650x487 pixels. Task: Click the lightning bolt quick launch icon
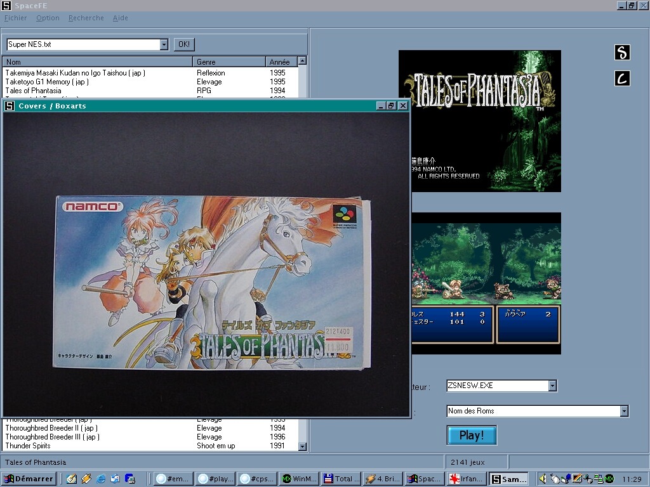pos(86,479)
